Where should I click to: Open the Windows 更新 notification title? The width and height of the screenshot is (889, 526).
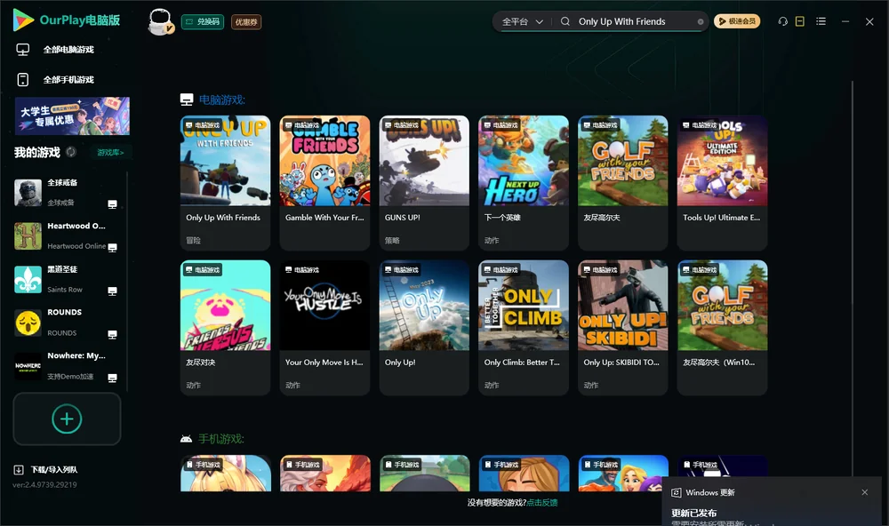tap(709, 492)
